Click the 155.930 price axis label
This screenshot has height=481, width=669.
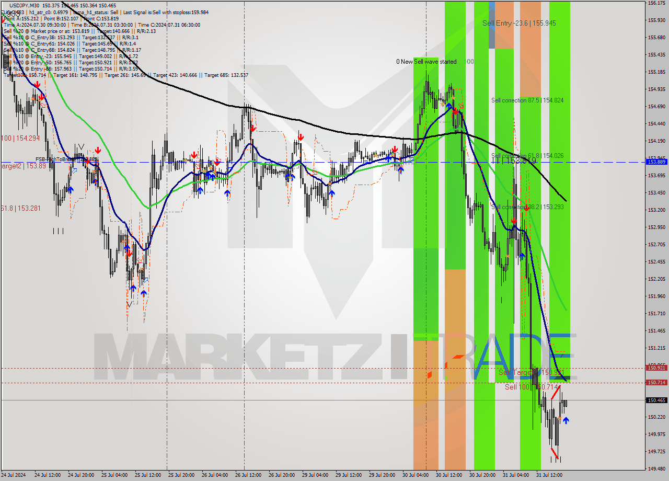[656, 20]
